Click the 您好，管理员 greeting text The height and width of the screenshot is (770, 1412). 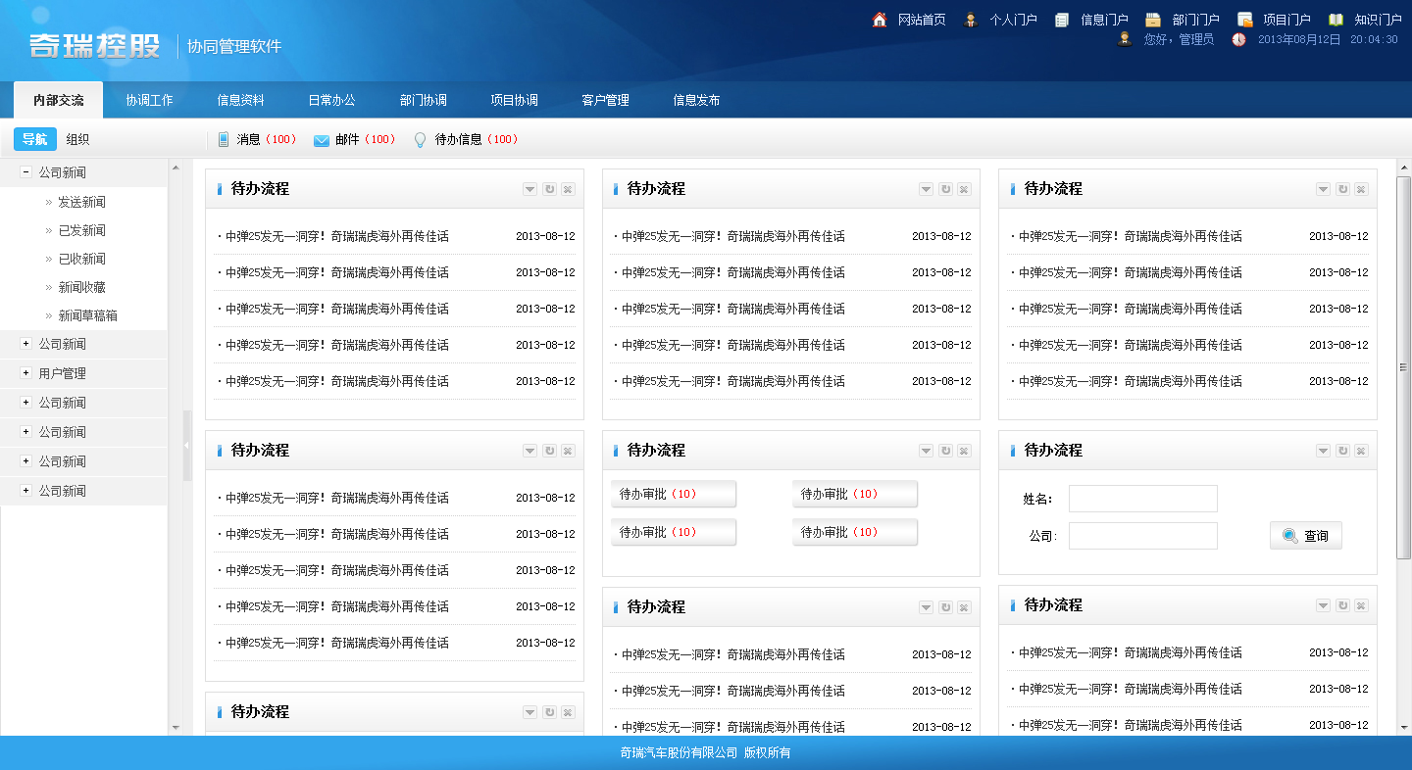1179,39
